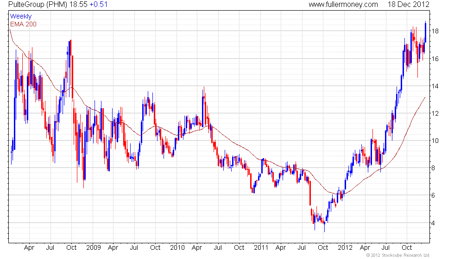The image size is (454, 259).
Task: Click the 2012 x-axis label
Action: point(345,247)
